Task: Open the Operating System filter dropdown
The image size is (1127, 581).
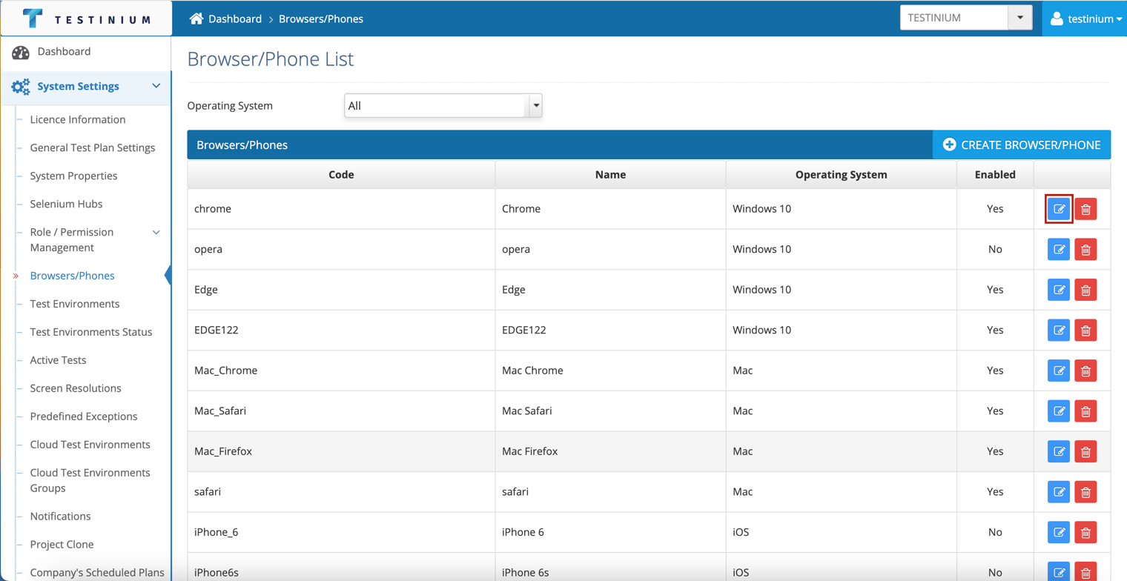Action: click(443, 106)
